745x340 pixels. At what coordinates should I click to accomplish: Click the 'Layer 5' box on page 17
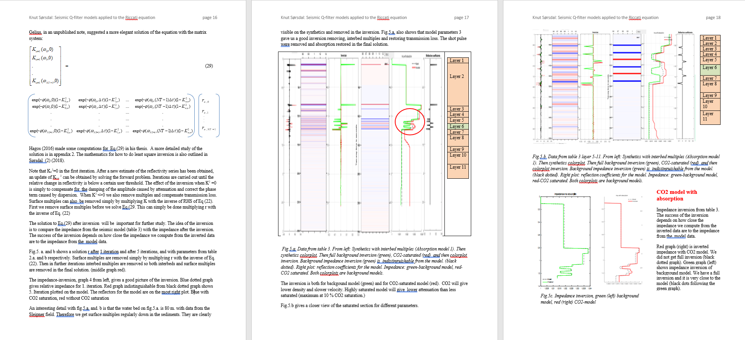click(x=458, y=120)
